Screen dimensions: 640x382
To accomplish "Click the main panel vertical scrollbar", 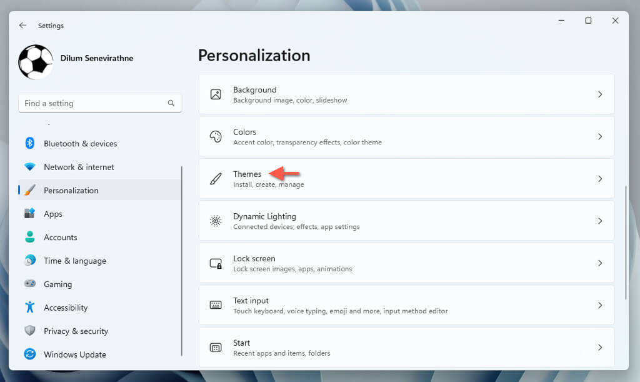I will [x=625, y=243].
